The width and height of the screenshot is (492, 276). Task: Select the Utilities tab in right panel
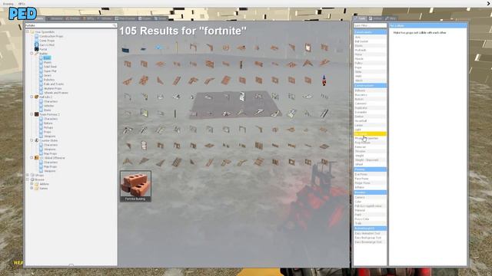click(376, 18)
